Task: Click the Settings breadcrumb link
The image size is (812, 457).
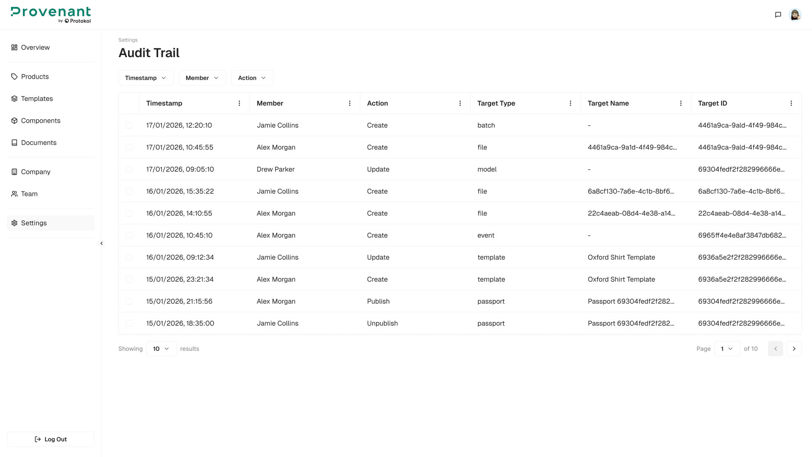Action: pyautogui.click(x=128, y=40)
